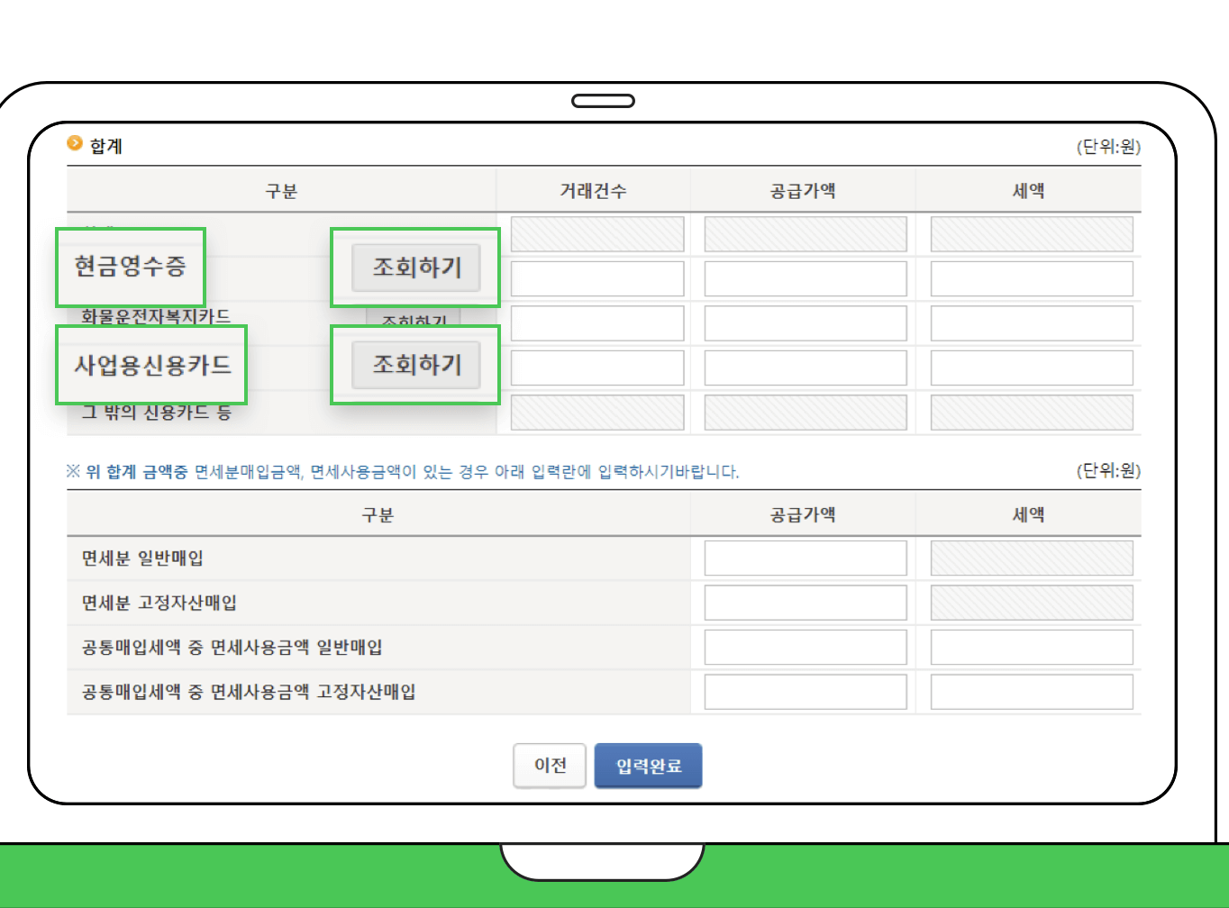Click the 화물운전자복지카드 세액 input field

coord(1031,322)
